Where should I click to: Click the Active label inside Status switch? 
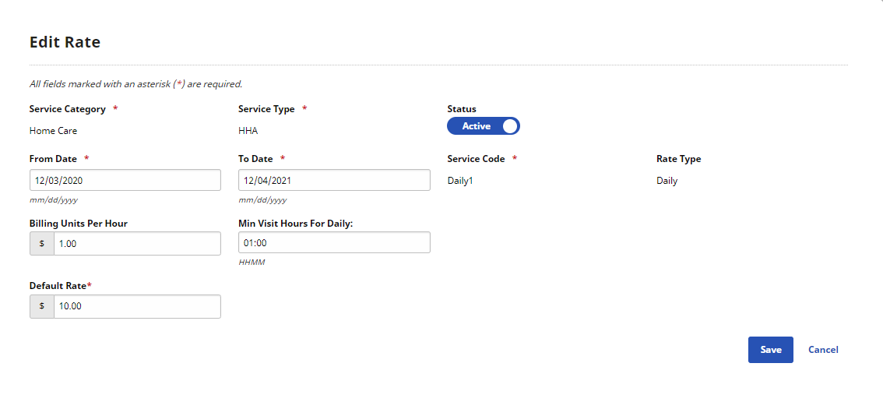click(477, 126)
